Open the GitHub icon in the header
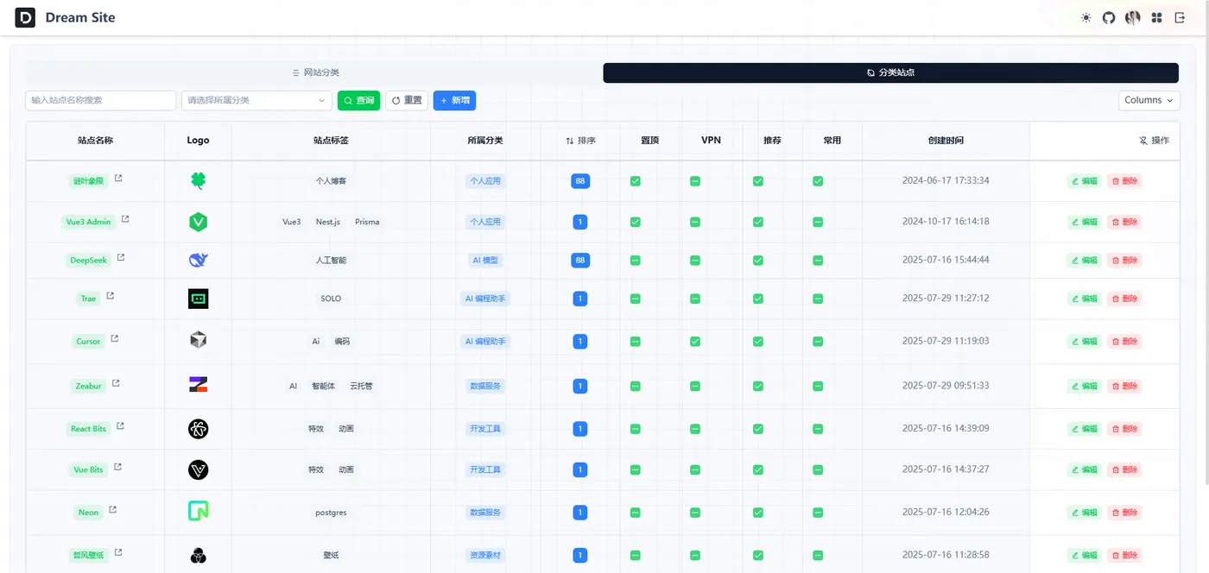1209x573 pixels. click(x=1109, y=17)
